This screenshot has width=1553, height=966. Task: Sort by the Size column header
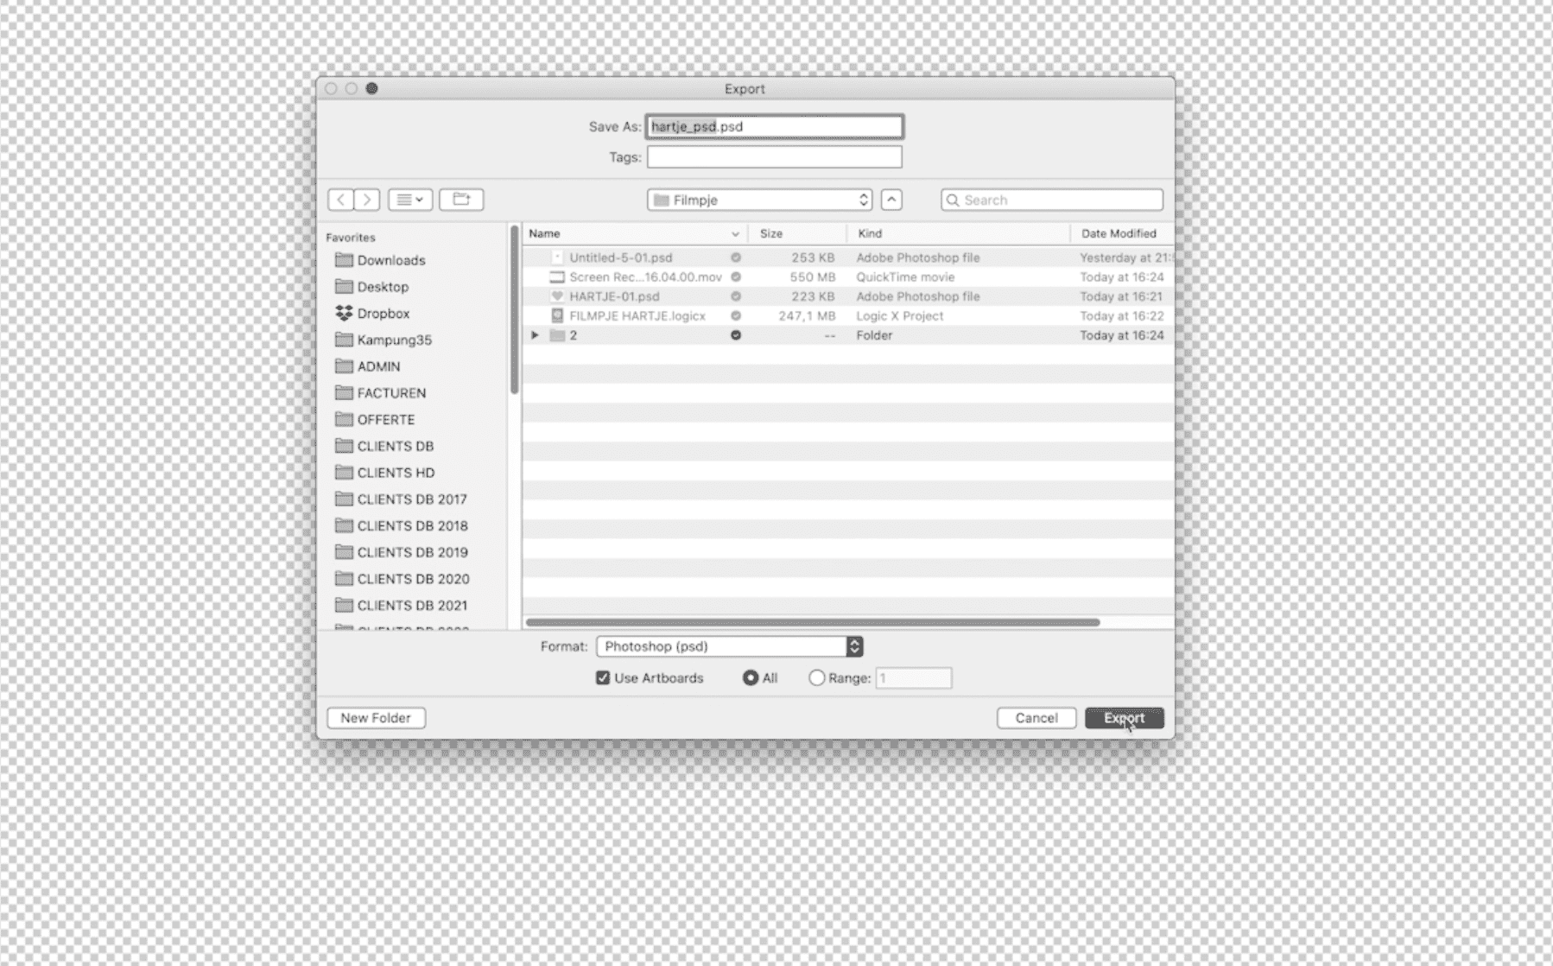pos(797,233)
